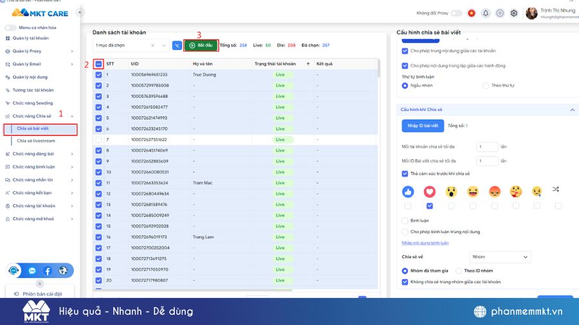Enable the Bình luận checkbox
579x325 pixels.
[405, 221]
